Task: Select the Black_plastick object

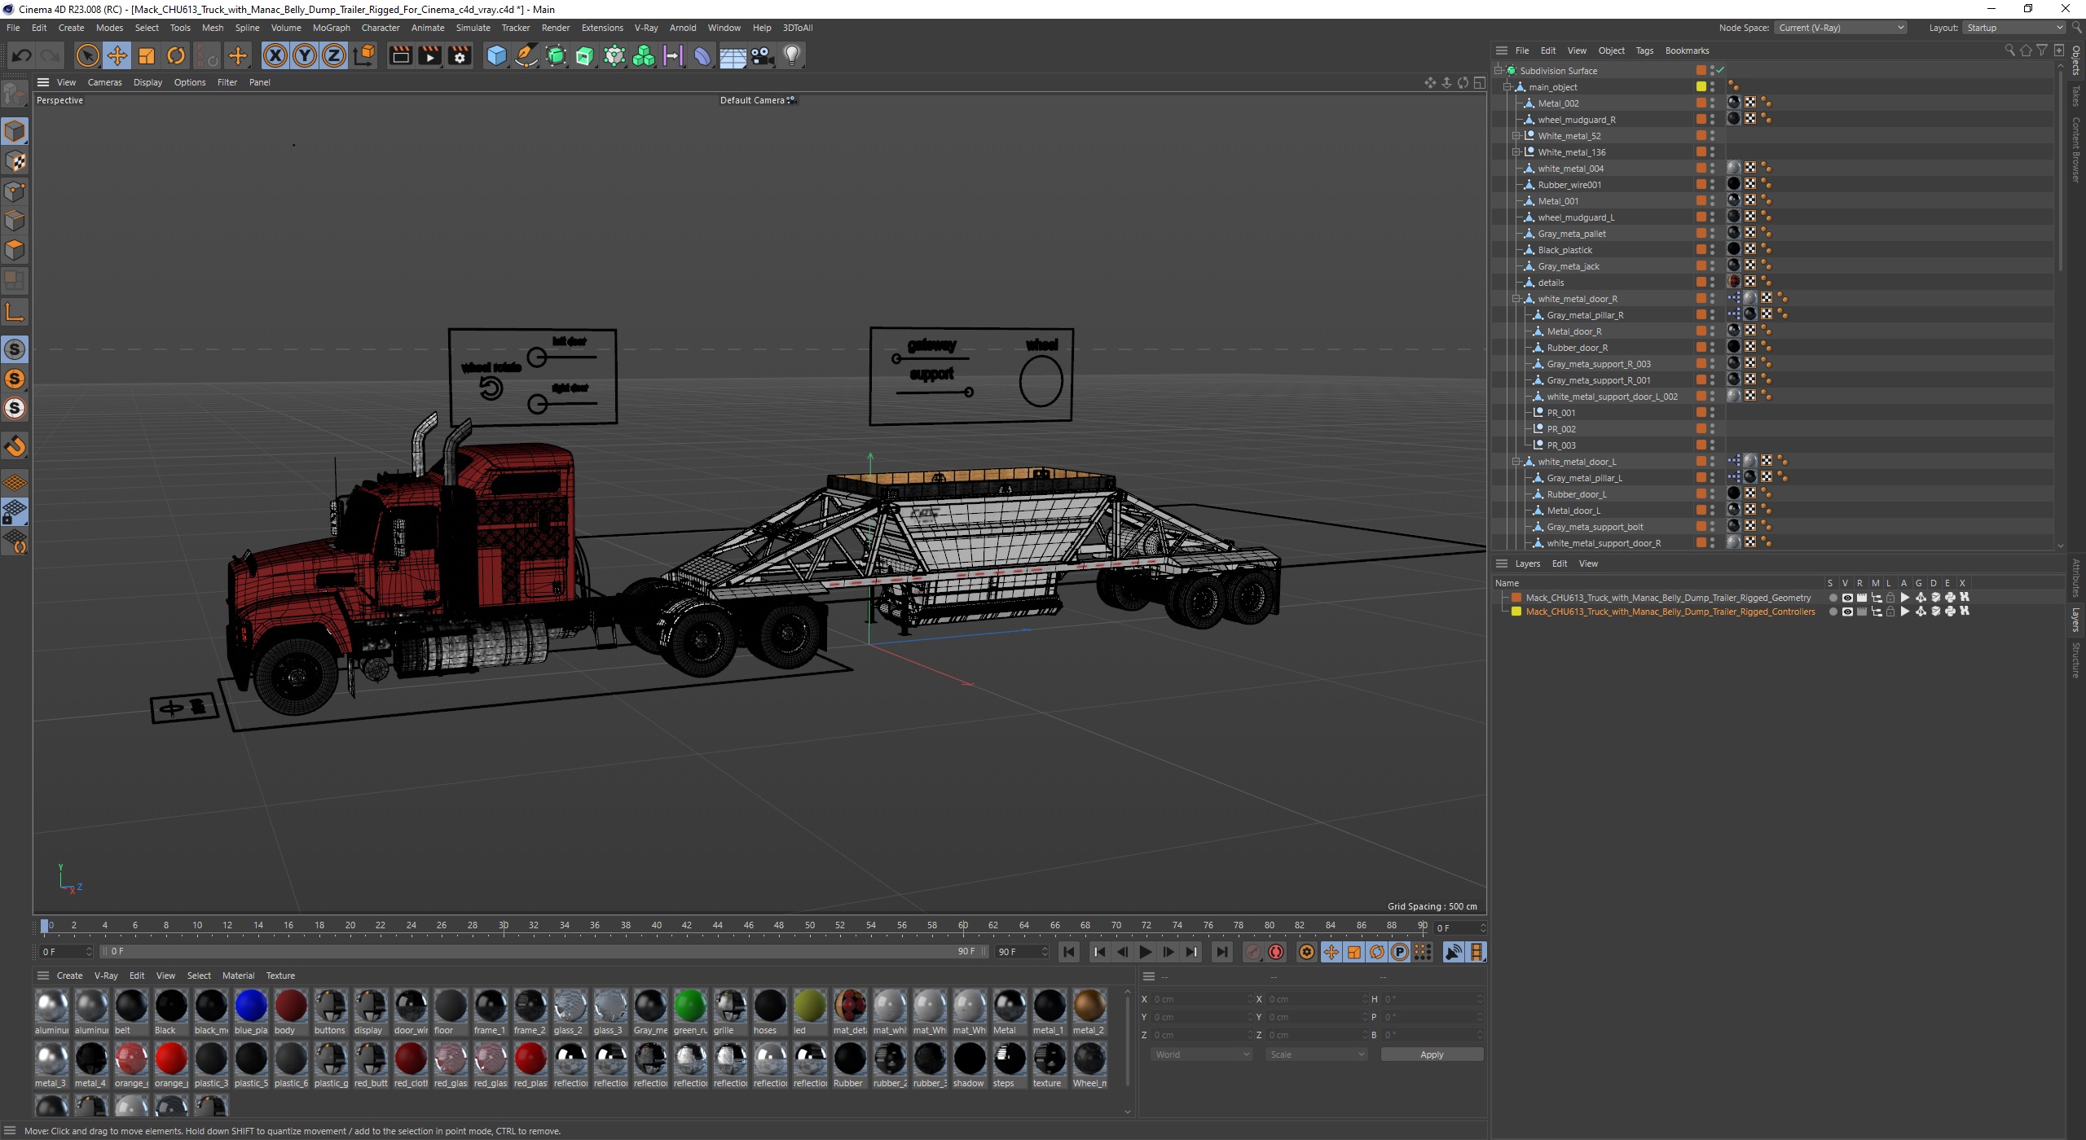Action: point(1564,250)
